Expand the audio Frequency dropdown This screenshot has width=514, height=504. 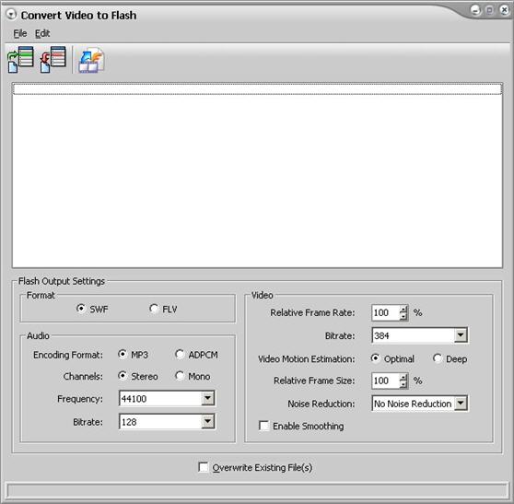208,398
